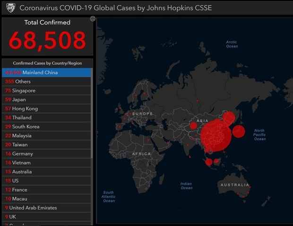Click the Johns Hopkins shield logo

10,8
